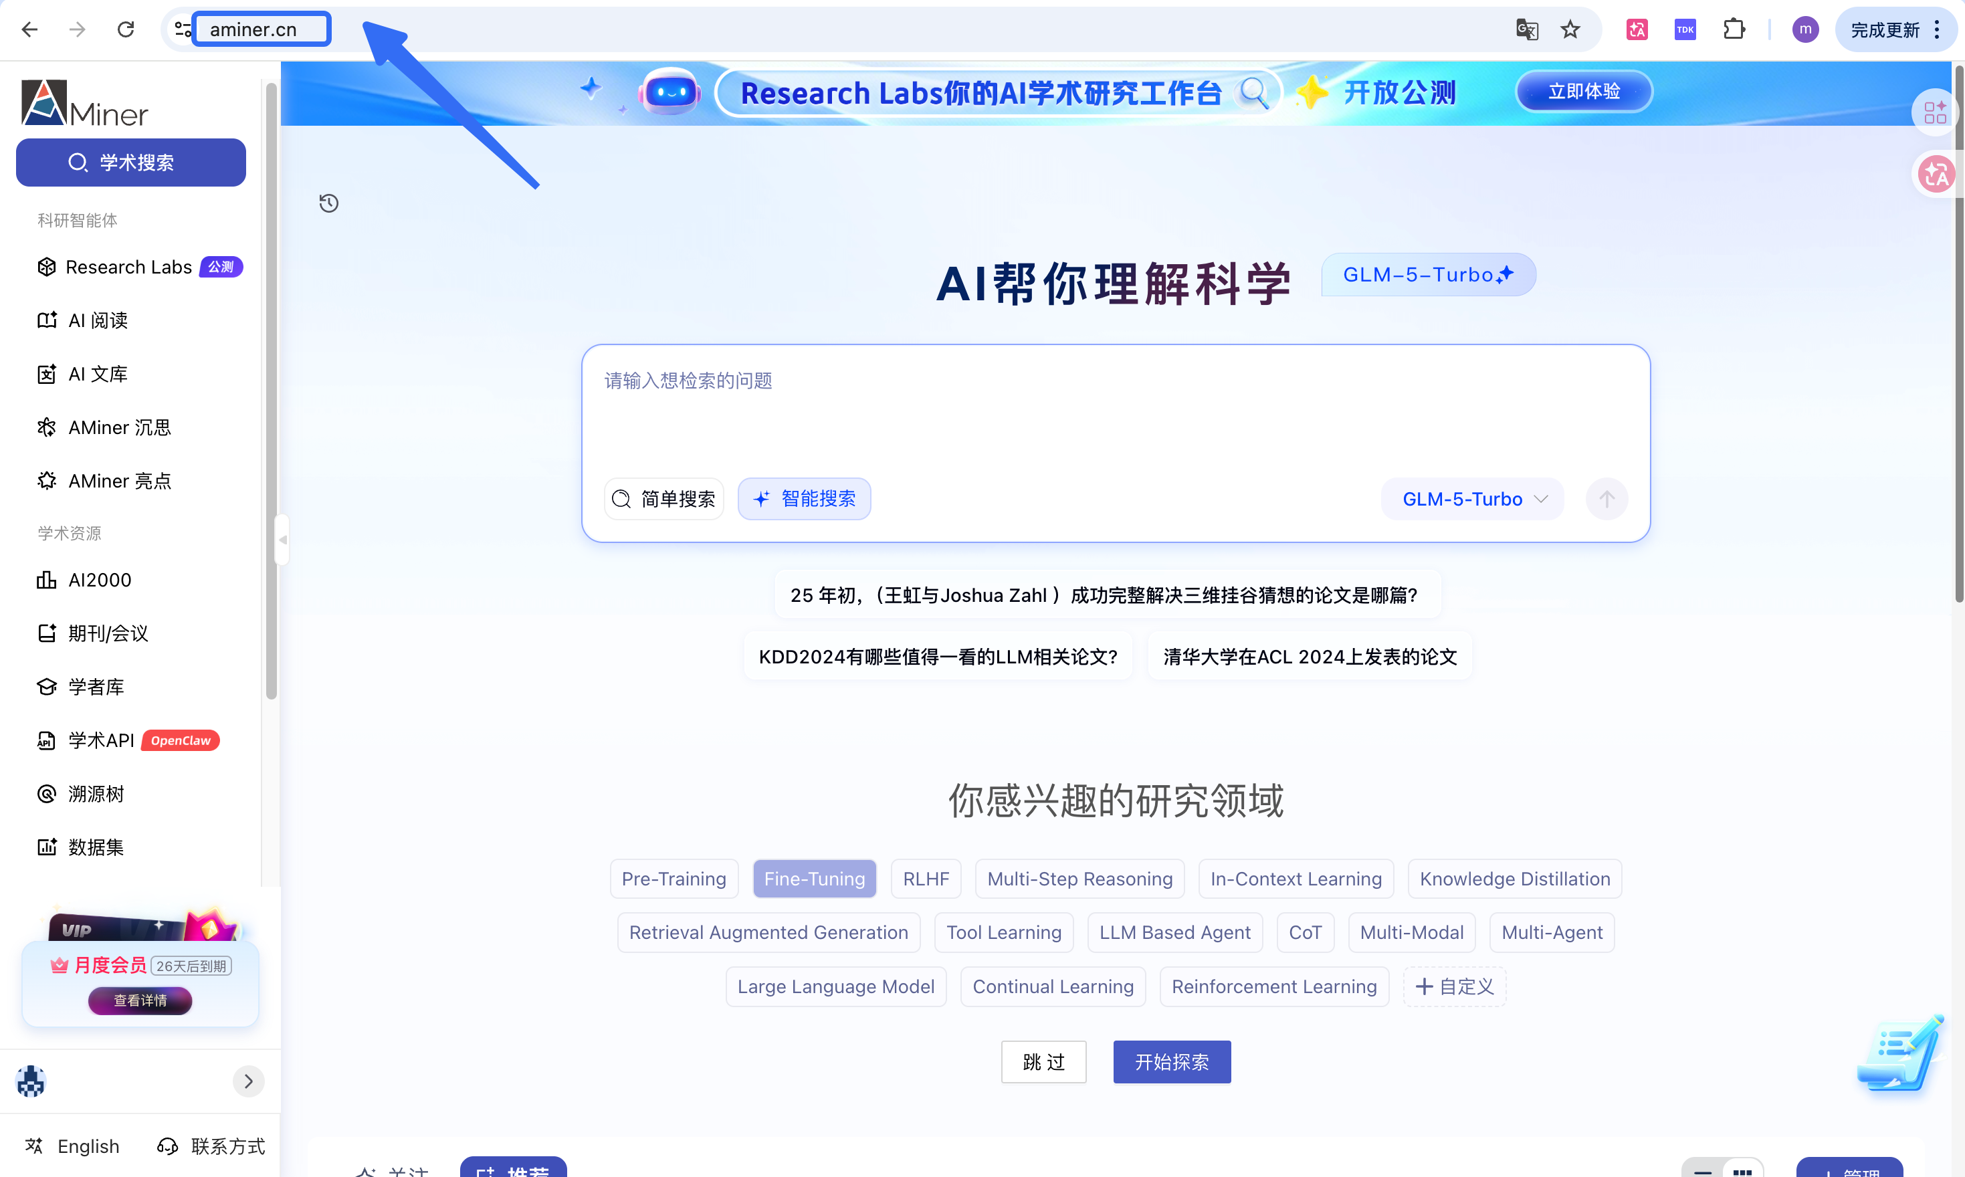Click the 学术搜索 button
This screenshot has width=1965, height=1177.
[x=131, y=163]
